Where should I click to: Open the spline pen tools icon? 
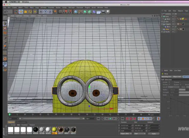coord(80,12)
